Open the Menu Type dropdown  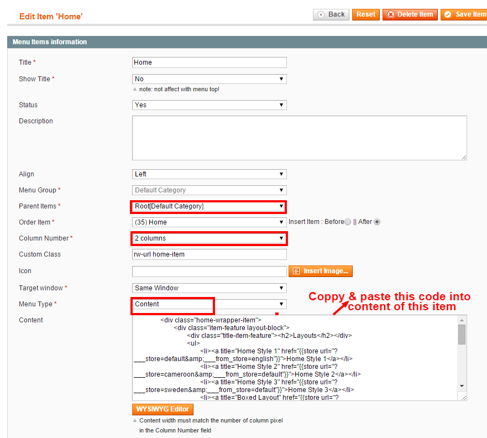point(209,304)
